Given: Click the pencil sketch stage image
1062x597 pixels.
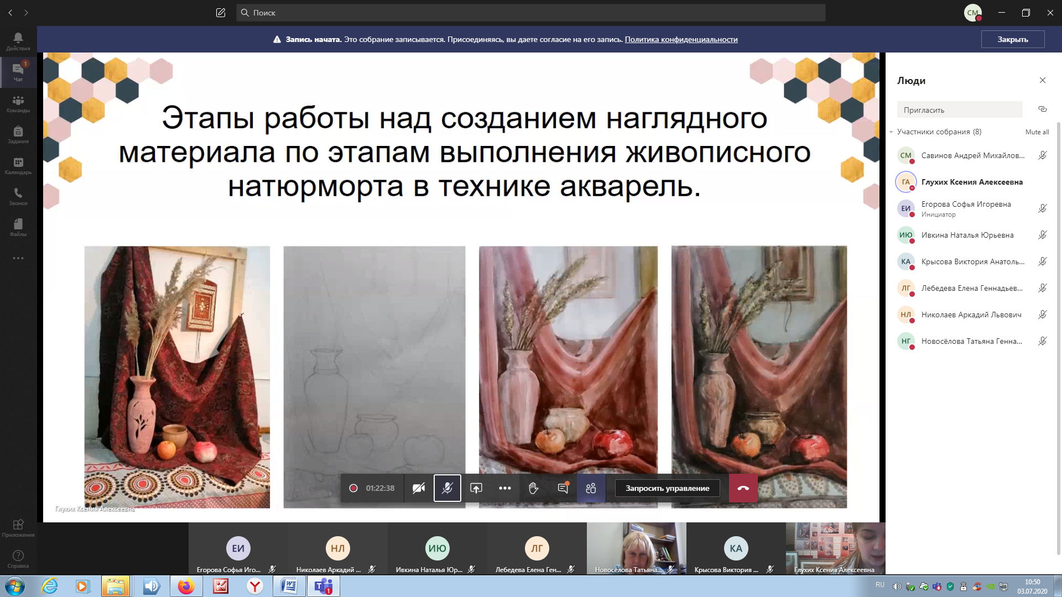Looking at the screenshot, I should tap(374, 377).
